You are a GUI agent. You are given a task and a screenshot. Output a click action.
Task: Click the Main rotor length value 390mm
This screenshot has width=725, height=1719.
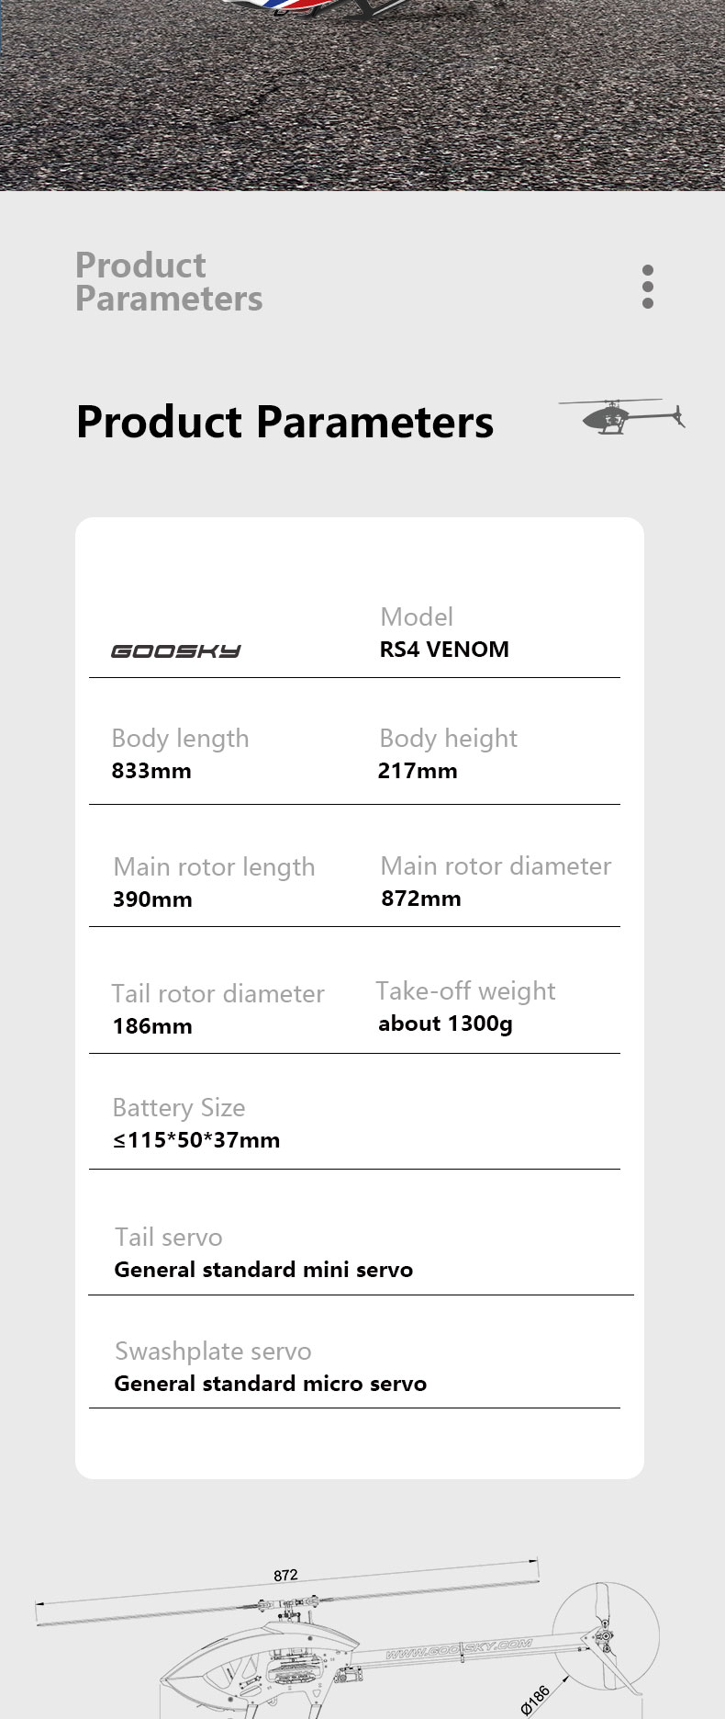(152, 899)
